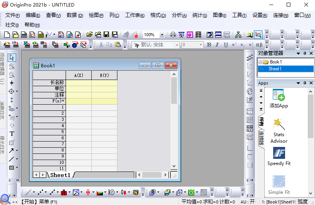Select the Arrow drawing tool
The image size is (315, 205).
click(x=12, y=151)
